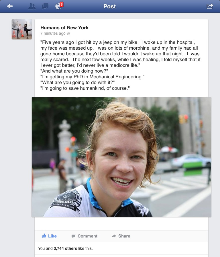Open Humans of New York profile picture

click(x=22, y=29)
